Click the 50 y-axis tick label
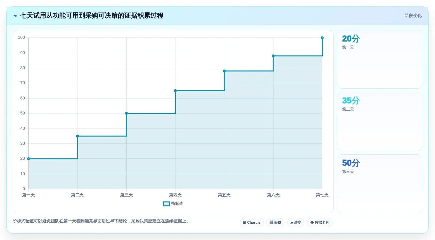This screenshot has height=240, width=435. click(x=22, y=113)
